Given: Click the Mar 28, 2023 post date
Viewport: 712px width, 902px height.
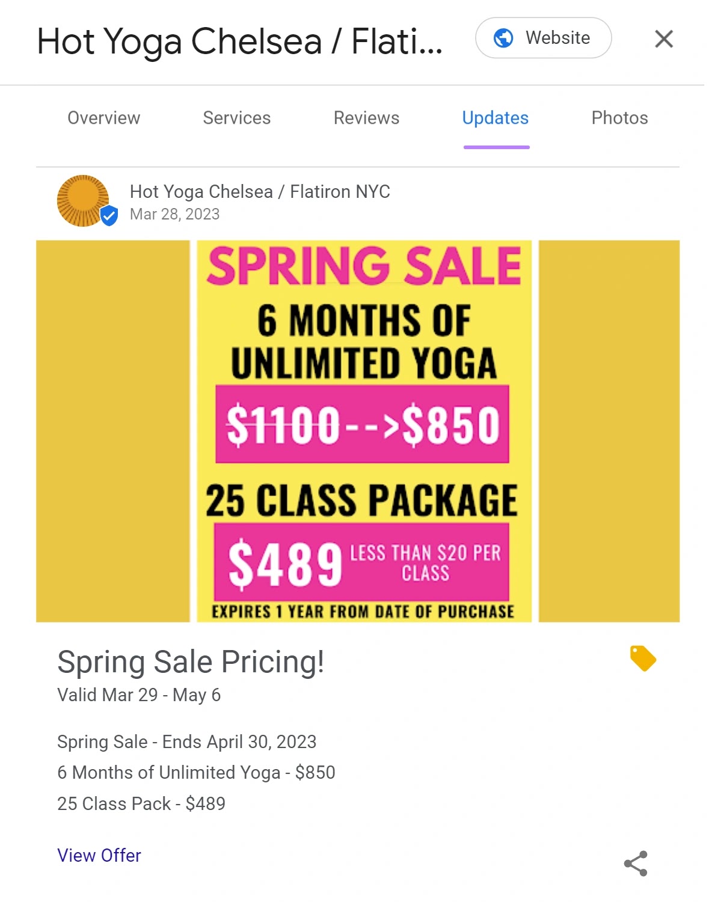Looking at the screenshot, I should coord(174,214).
